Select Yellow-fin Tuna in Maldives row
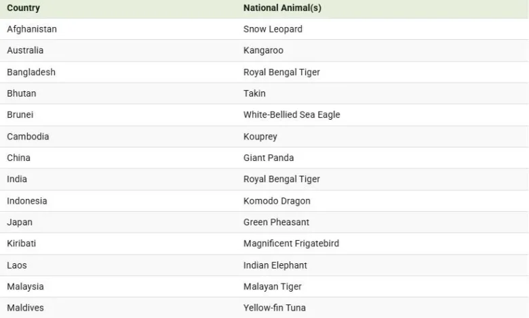The width and height of the screenshot is (529, 318). pos(274,308)
